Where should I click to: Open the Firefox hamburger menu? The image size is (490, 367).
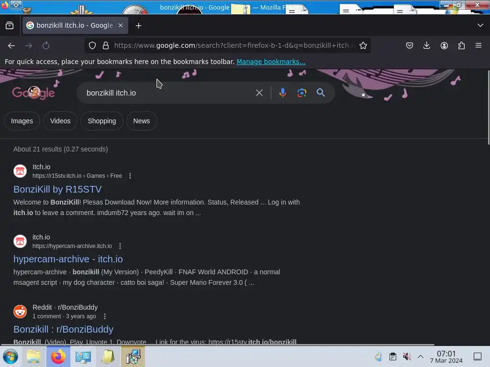[479, 45]
